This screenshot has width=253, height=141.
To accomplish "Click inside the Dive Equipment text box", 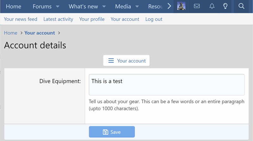I will point(167,85).
